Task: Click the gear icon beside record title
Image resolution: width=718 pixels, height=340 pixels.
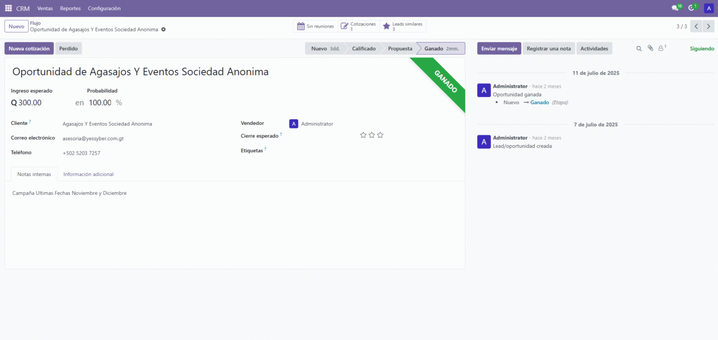Action: 163,29
